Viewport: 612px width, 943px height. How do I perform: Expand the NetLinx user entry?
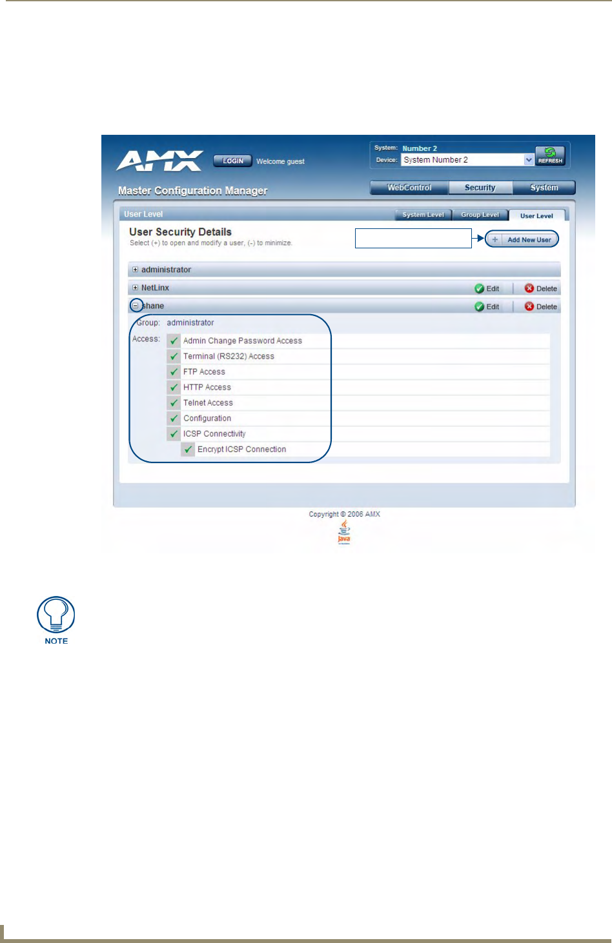pyautogui.click(x=135, y=288)
